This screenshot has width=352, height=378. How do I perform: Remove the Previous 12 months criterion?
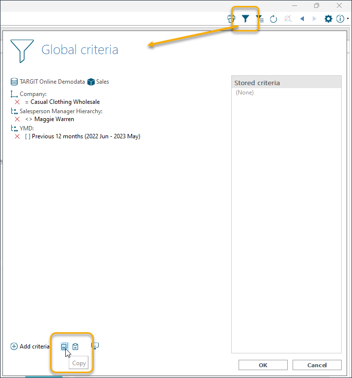click(x=17, y=136)
